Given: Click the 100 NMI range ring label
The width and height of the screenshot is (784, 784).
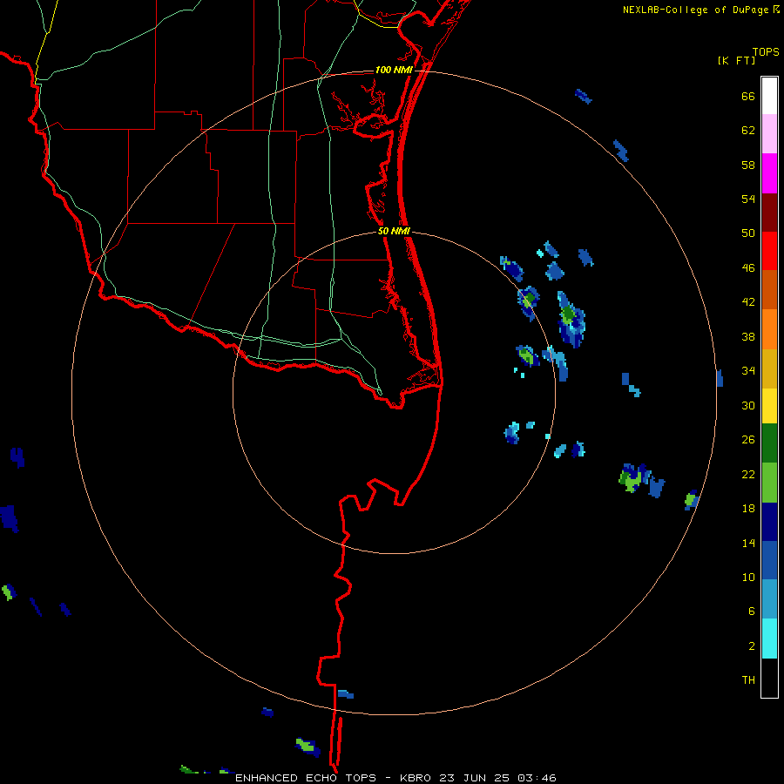Looking at the screenshot, I should pyautogui.click(x=394, y=70).
